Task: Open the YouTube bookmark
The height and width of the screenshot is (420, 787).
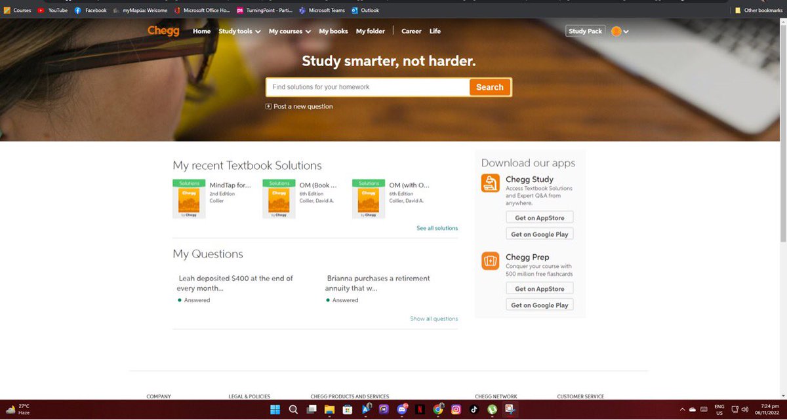Action: click(52, 10)
